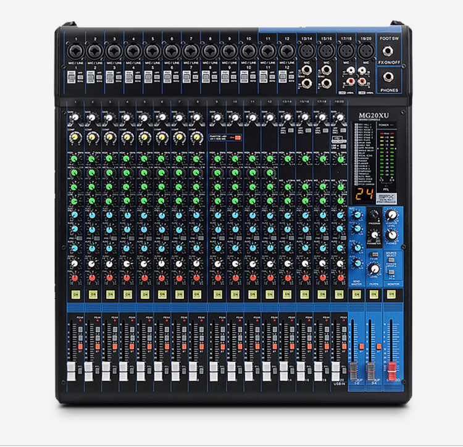Toggle FX RTN section ON button
The width and height of the screenshot is (463, 447).
374,295
